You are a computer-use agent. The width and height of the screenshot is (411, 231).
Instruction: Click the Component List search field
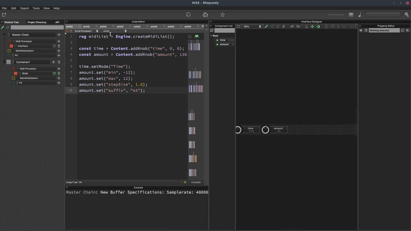tap(224, 30)
